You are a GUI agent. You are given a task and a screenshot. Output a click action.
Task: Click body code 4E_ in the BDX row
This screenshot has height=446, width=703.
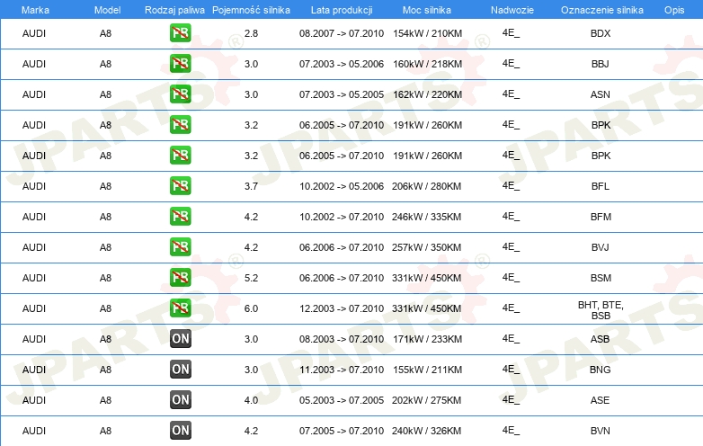511,32
